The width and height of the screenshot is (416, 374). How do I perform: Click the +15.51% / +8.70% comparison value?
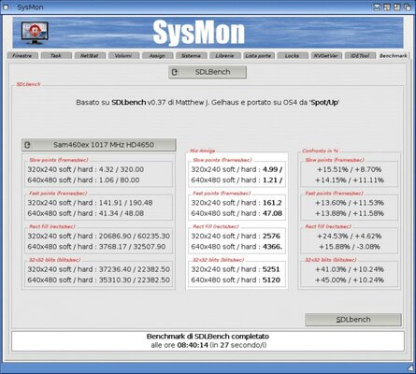350,169
